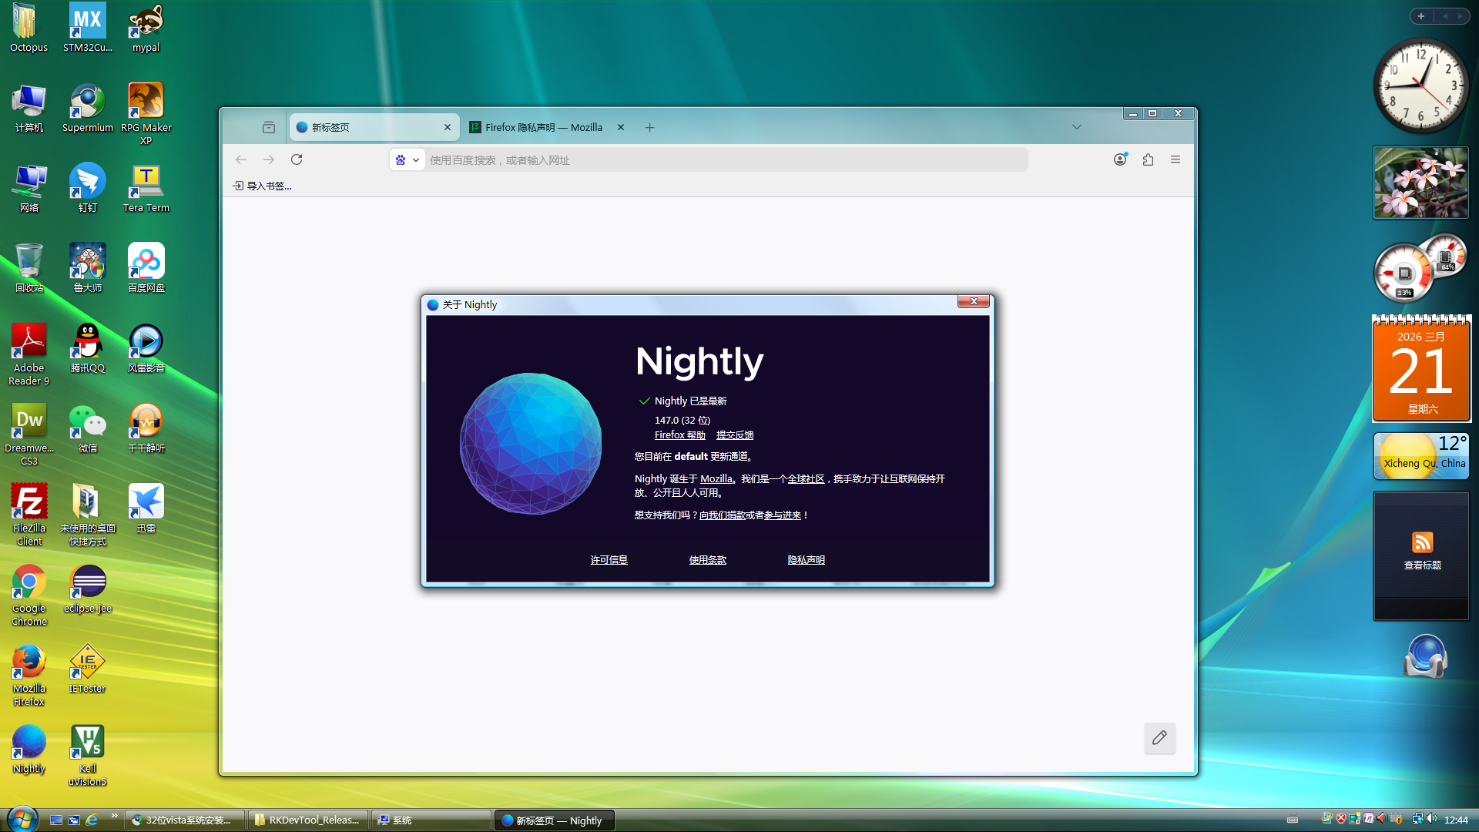Expand the list all tabs chevron
Viewport: 1479px width, 832px height.
click(1077, 127)
